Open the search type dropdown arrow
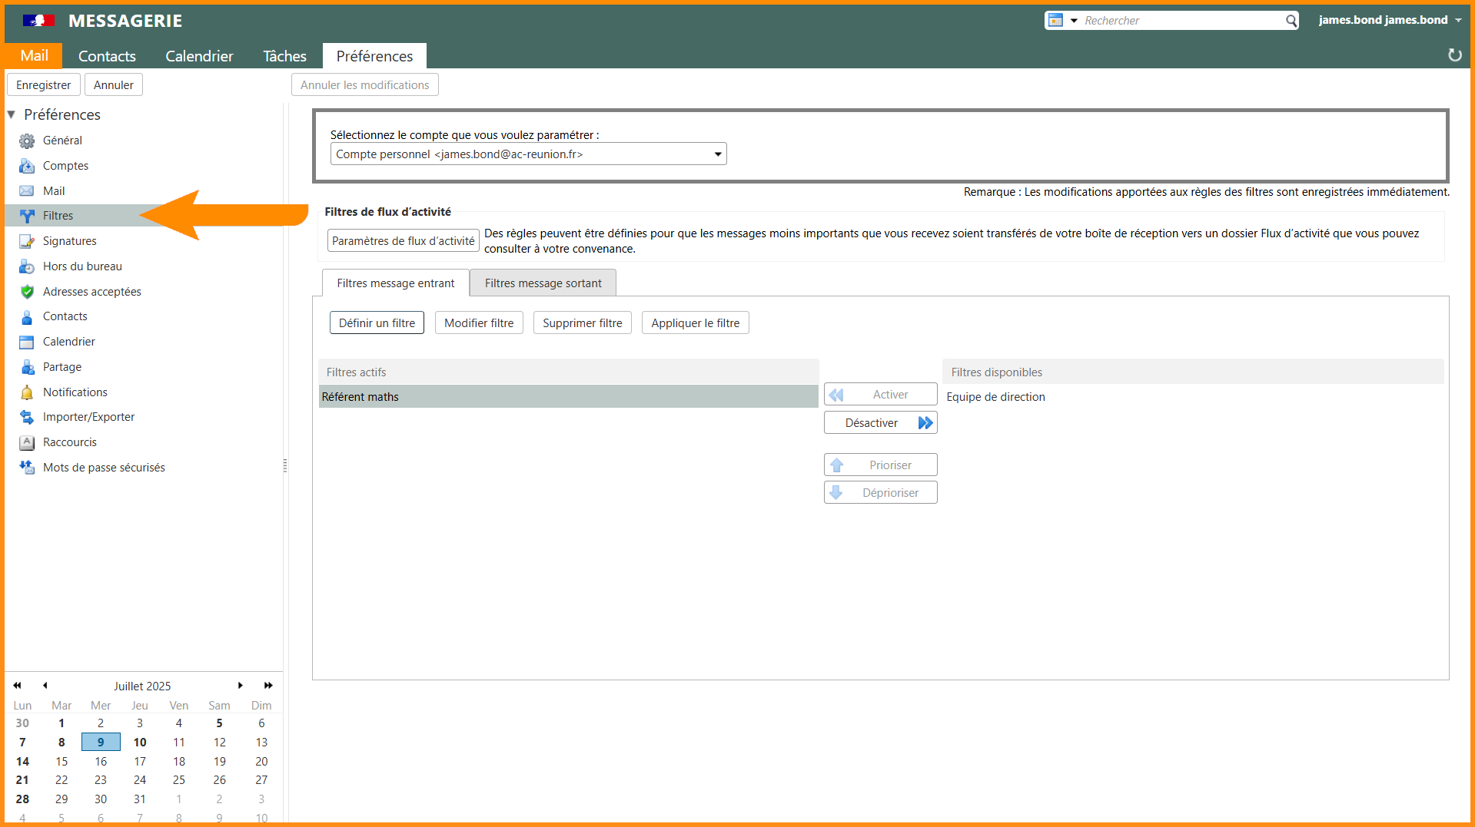1475x827 pixels. pos(1074,21)
